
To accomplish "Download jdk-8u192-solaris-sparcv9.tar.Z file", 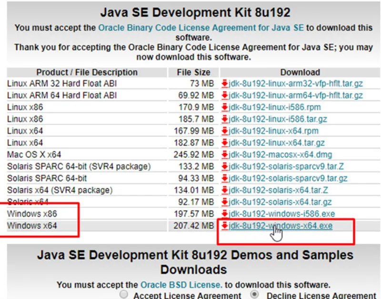I will [286, 166].
